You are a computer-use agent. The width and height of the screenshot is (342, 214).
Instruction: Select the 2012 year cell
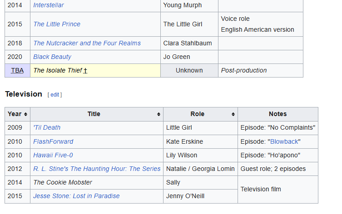click(17, 169)
